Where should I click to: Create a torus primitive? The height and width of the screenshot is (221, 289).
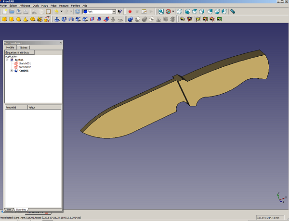(33, 19)
